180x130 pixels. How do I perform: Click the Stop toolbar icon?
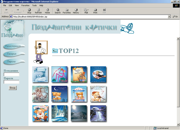[x=29, y=11]
